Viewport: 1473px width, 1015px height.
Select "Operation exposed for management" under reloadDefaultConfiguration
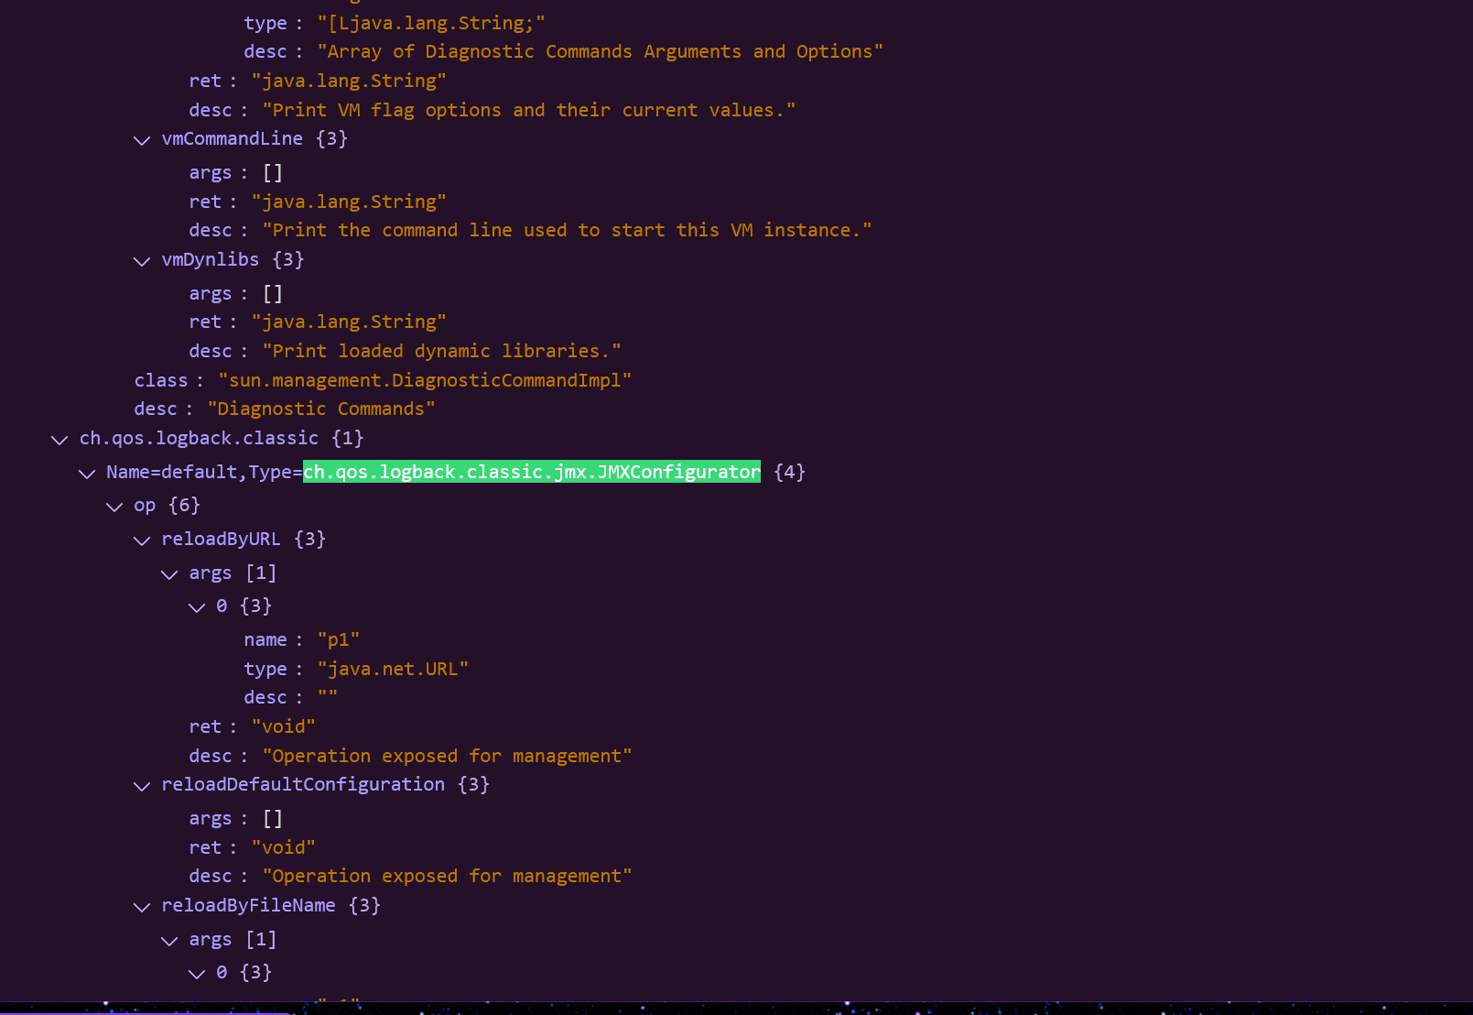point(448,876)
